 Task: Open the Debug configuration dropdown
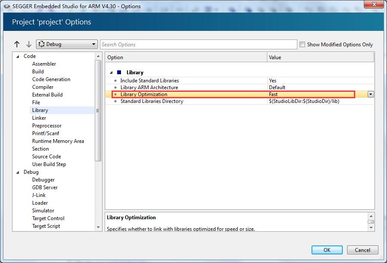(x=67, y=44)
